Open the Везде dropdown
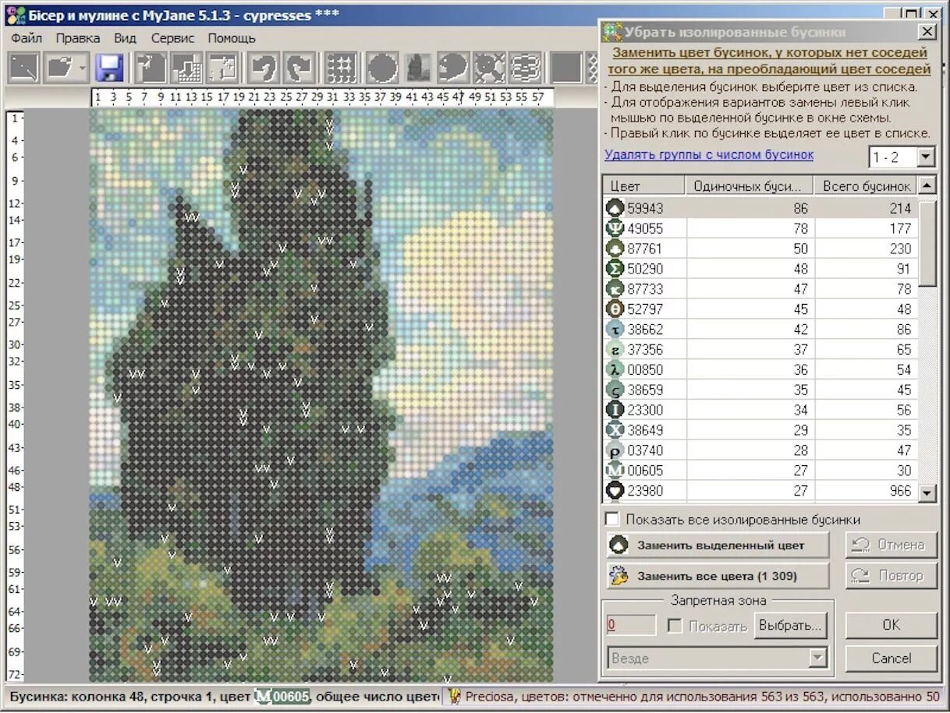The image size is (950, 713). coord(817,658)
